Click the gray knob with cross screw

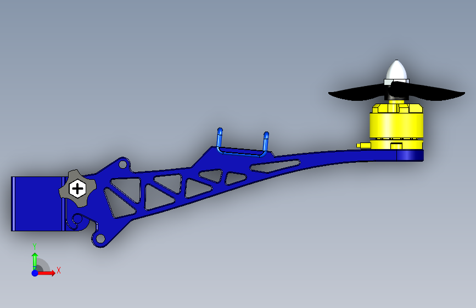78,189
